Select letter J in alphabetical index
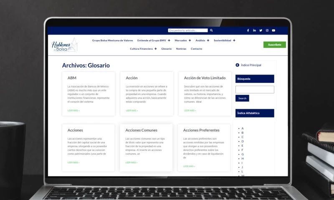This screenshot has height=200, width=334. tap(242, 167)
